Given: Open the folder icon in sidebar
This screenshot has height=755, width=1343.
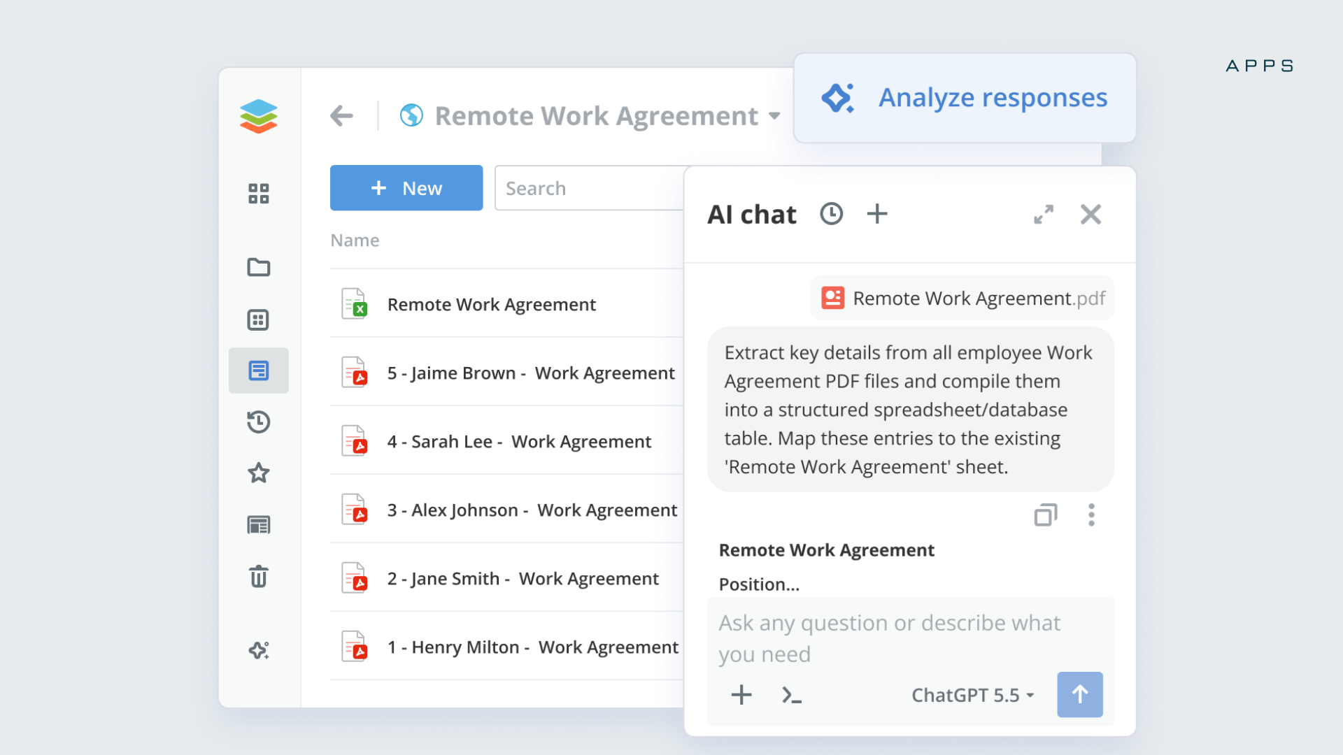Looking at the screenshot, I should (258, 267).
